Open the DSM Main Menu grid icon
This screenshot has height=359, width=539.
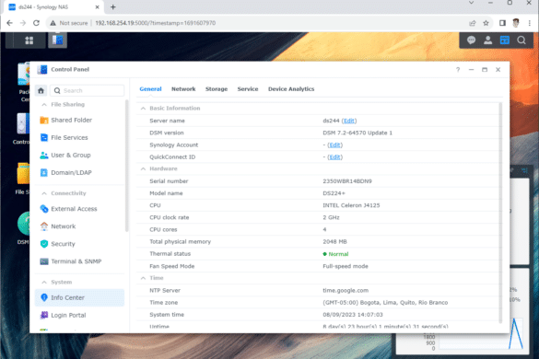click(29, 41)
